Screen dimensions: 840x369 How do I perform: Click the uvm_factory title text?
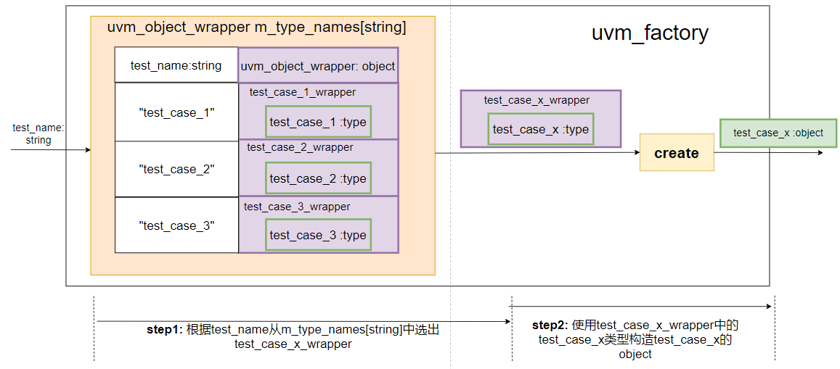[650, 33]
